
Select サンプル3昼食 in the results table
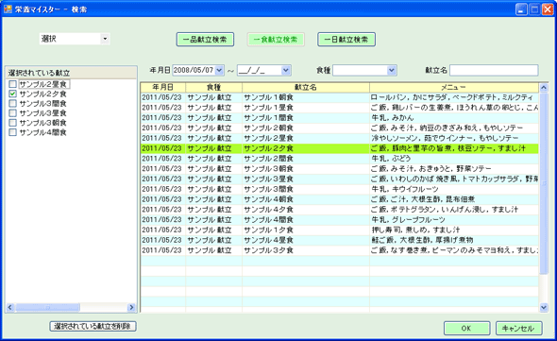click(x=340, y=179)
